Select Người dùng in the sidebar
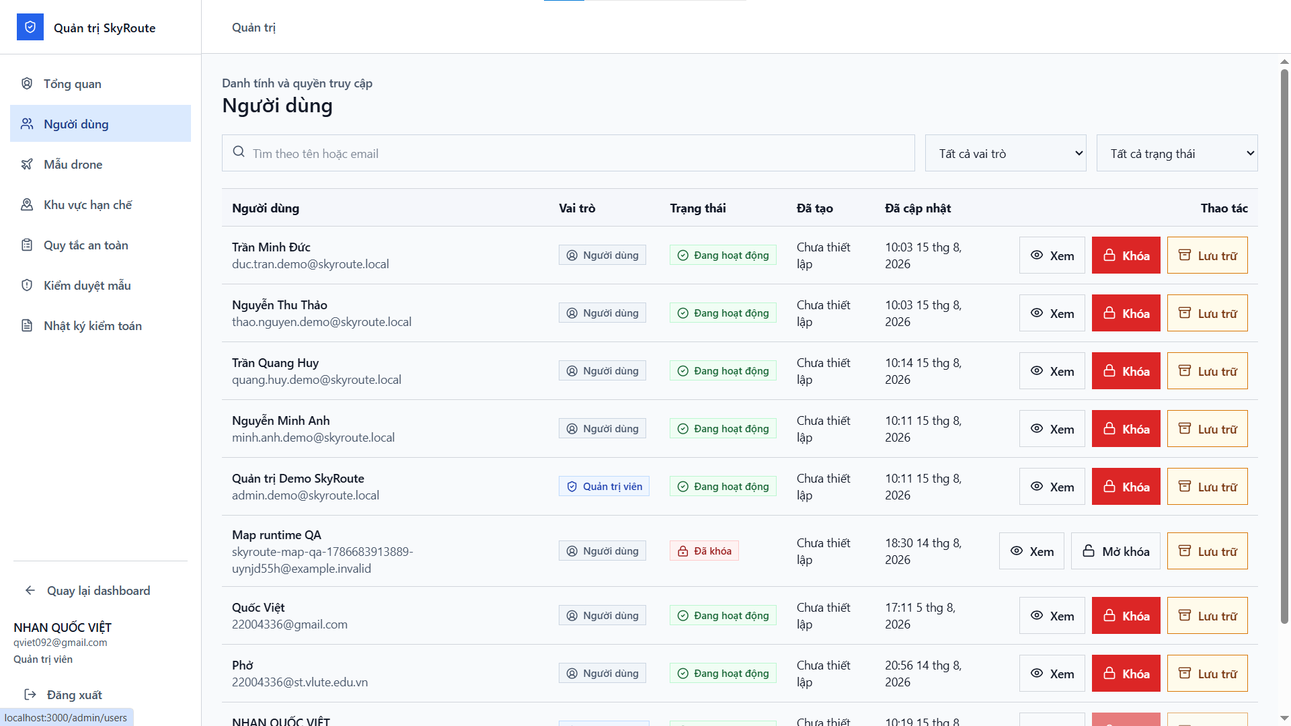1291x726 pixels. tap(100, 124)
